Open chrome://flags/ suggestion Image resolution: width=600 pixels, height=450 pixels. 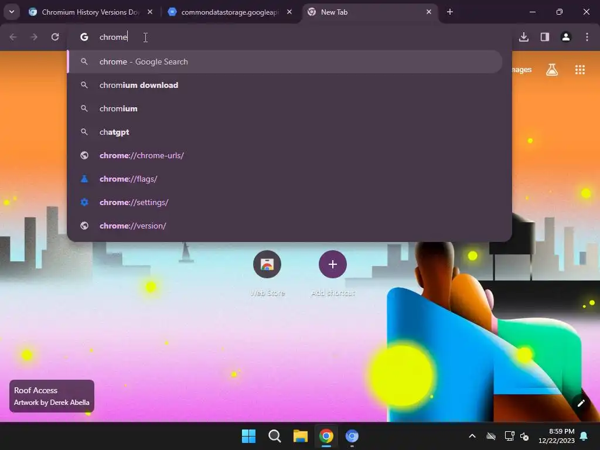point(285,179)
